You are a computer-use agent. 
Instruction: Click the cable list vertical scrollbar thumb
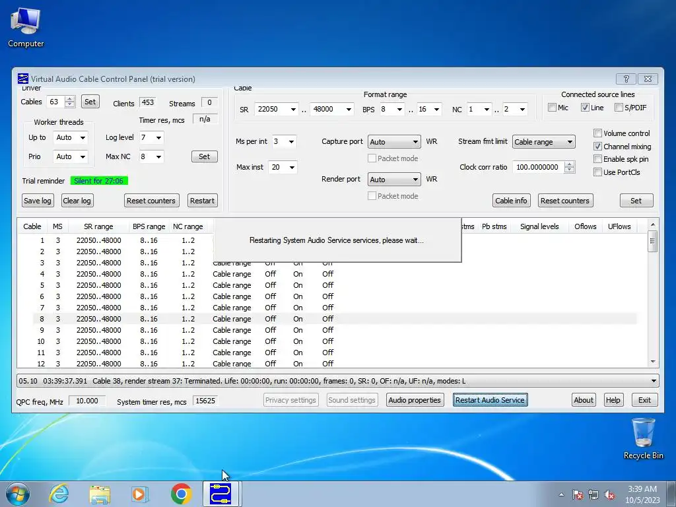pos(652,242)
